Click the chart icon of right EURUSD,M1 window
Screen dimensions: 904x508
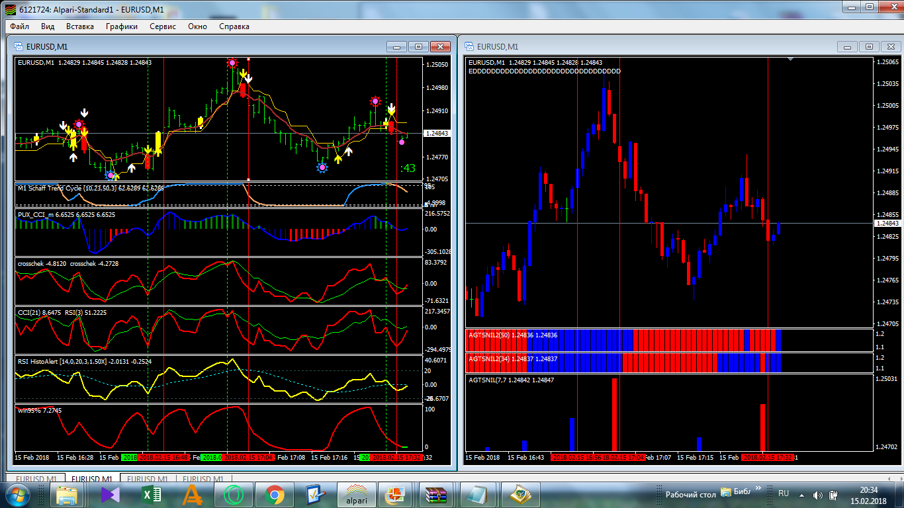(469, 46)
